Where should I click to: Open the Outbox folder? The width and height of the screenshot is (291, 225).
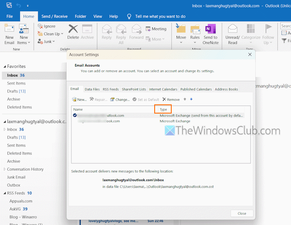tap(14, 185)
